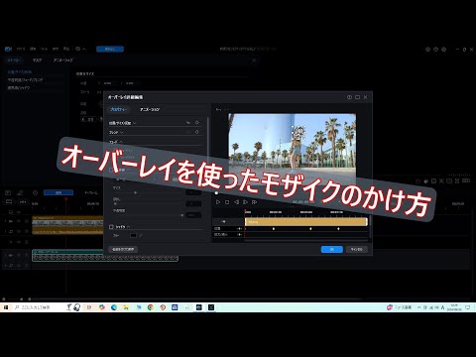
Task: Click the undo arrow above the overlay preview
Action: (x=218, y=109)
